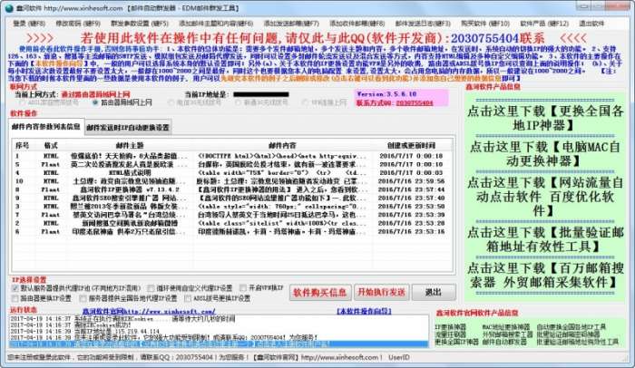Click the 退出 button
The height and width of the screenshot is (368, 635).
pyautogui.click(x=434, y=292)
